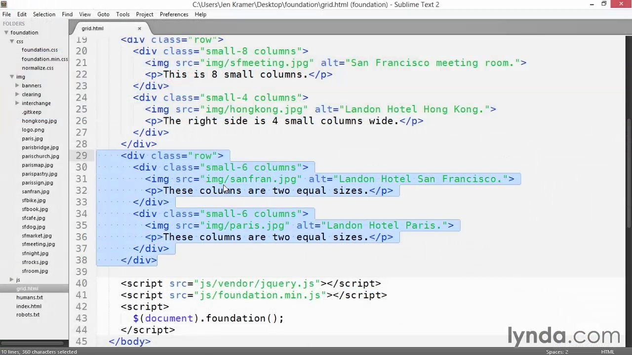
Task: Change syntax via HTML status label
Action: pyautogui.click(x=607, y=352)
